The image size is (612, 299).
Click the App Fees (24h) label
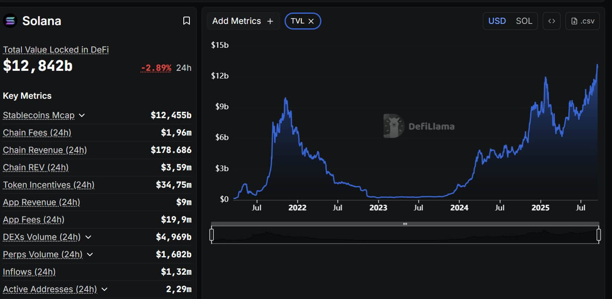[x=34, y=220]
